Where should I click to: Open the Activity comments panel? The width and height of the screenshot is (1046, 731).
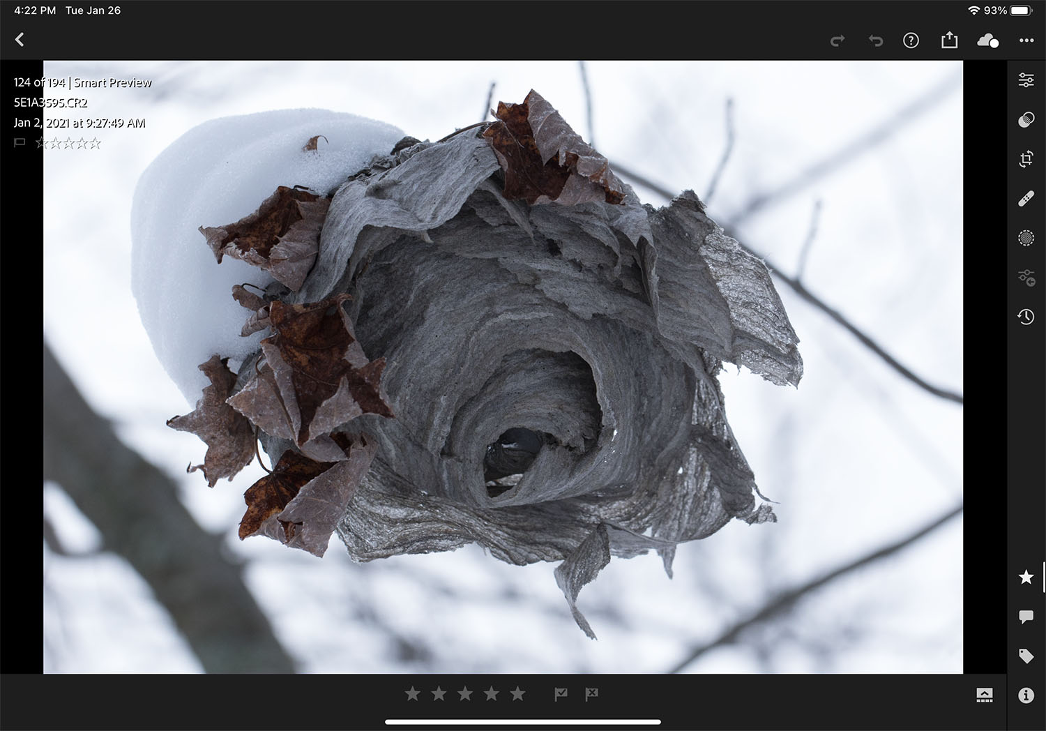pyautogui.click(x=1026, y=617)
